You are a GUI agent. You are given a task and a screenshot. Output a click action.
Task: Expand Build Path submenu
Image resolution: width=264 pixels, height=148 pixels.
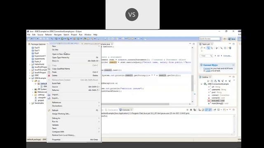[74, 83]
